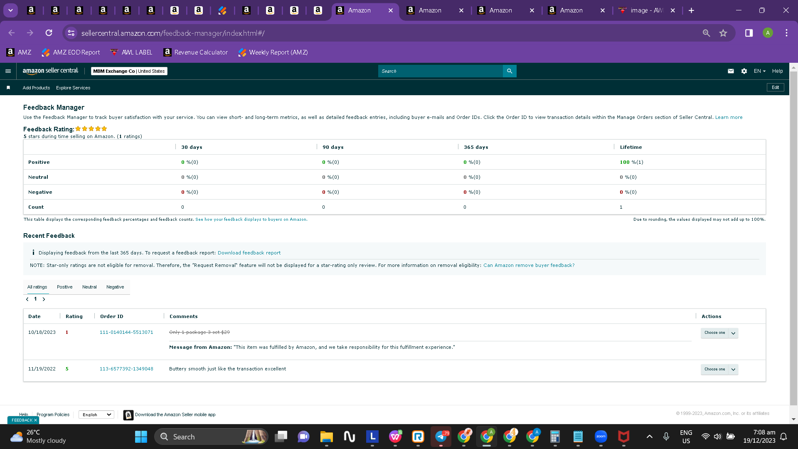This screenshot has width=798, height=449.
Task: Click the Learn more link
Action: coord(729,118)
